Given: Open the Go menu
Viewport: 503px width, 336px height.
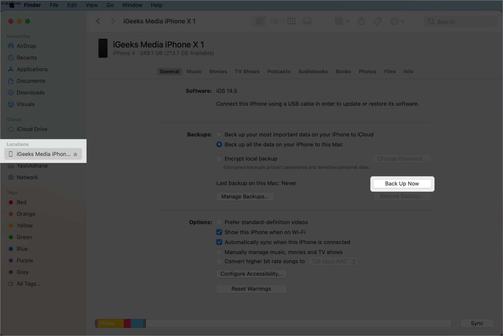Looking at the screenshot, I should pyautogui.click(x=110, y=5).
